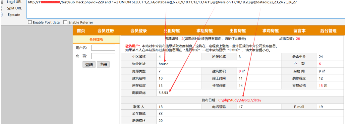Click the '15 元' price value
This screenshot has height=124, width=345.
pos(323,86)
